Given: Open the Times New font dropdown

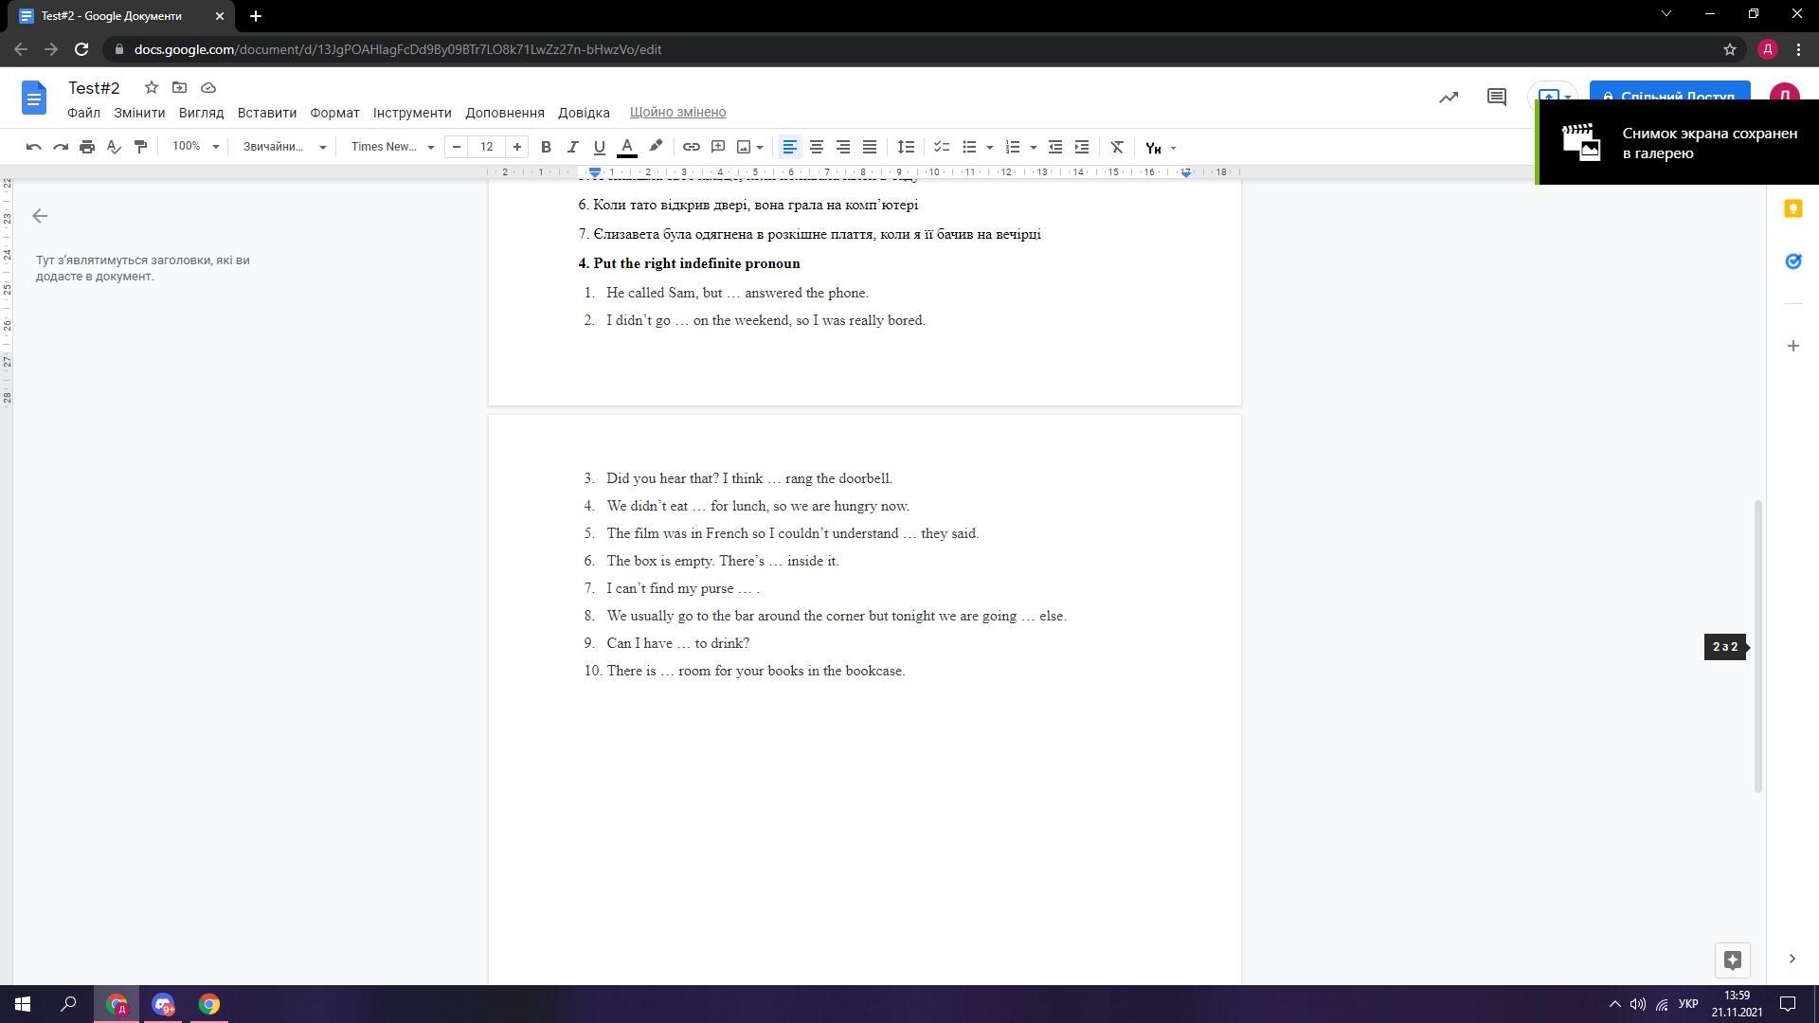Looking at the screenshot, I should click(392, 147).
